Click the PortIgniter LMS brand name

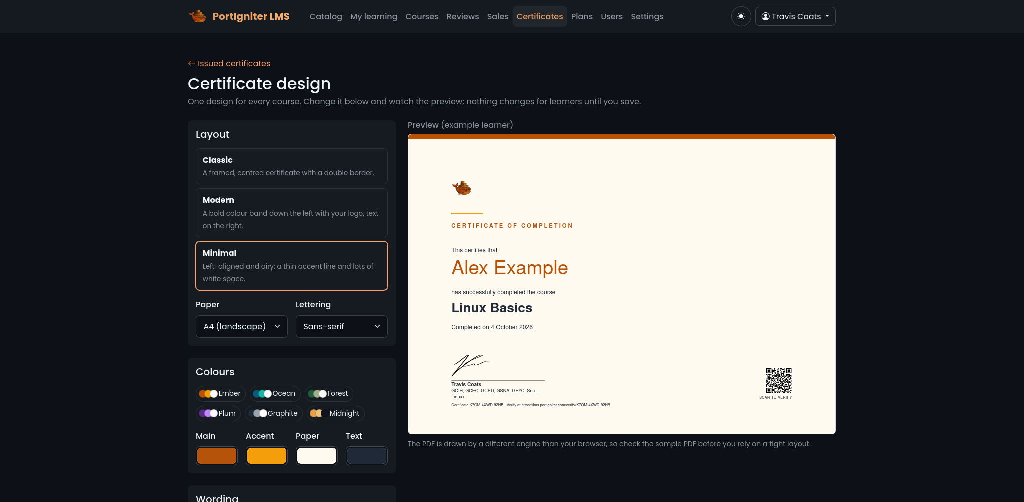pos(251,16)
